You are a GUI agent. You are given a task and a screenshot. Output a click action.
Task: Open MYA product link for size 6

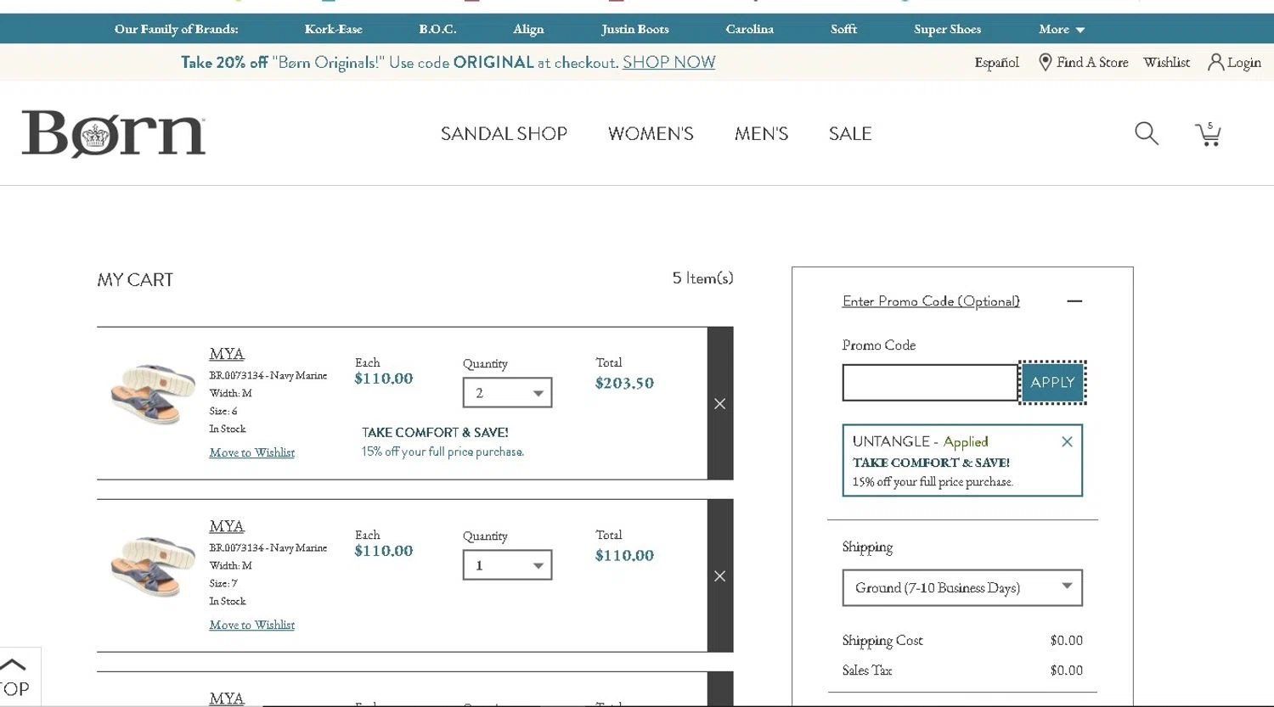click(226, 354)
